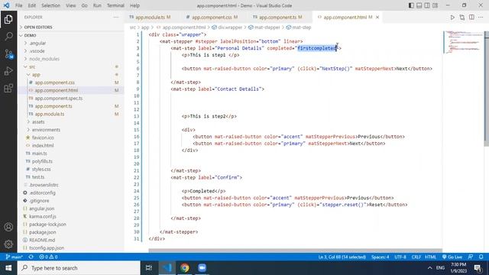The height and width of the screenshot is (275, 489).
Task: Expand the Open Editors section
Action: point(38,27)
